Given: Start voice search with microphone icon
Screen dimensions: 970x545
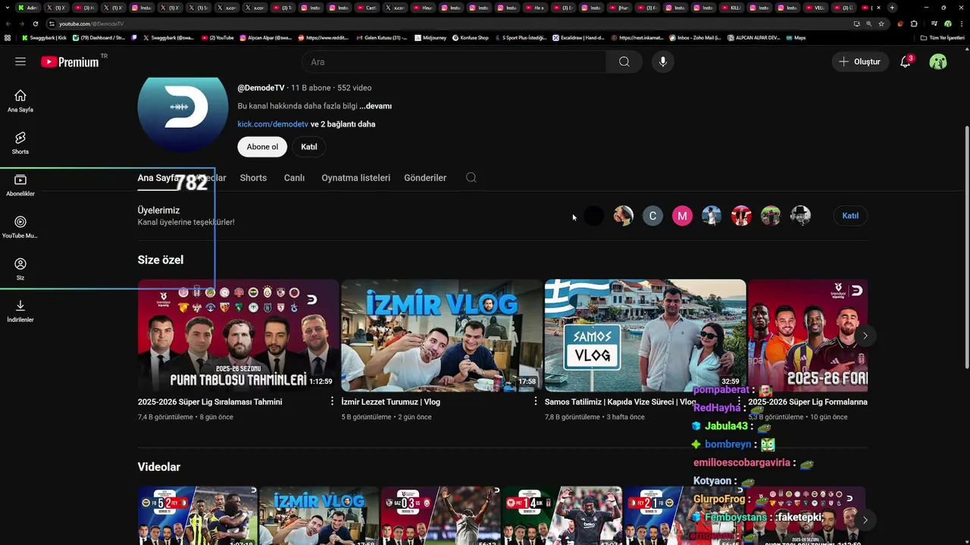Looking at the screenshot, I should coord(663,62).
